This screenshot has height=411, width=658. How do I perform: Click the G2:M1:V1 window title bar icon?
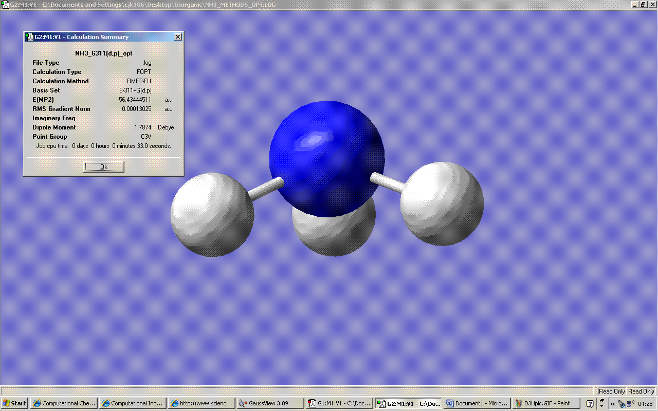pos(5,4)
